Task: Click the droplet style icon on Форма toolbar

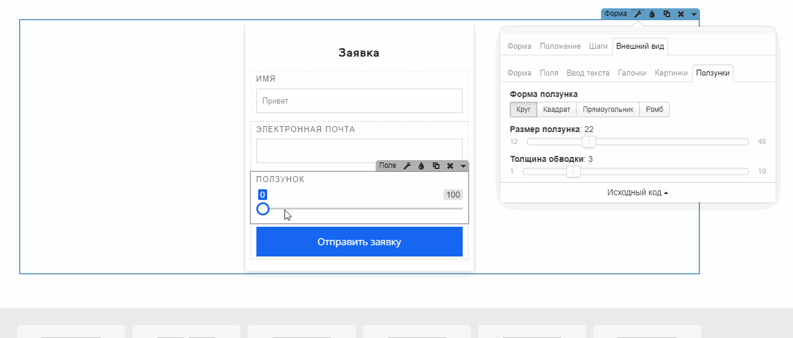Action: tap(652, 14)
